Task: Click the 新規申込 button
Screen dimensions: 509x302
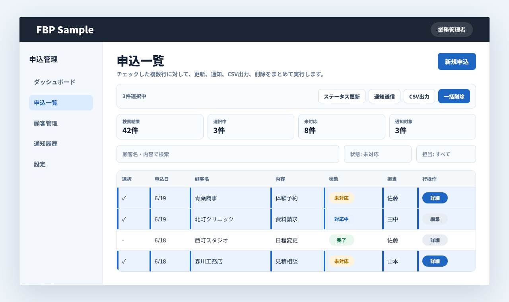Action: [457, 62]
